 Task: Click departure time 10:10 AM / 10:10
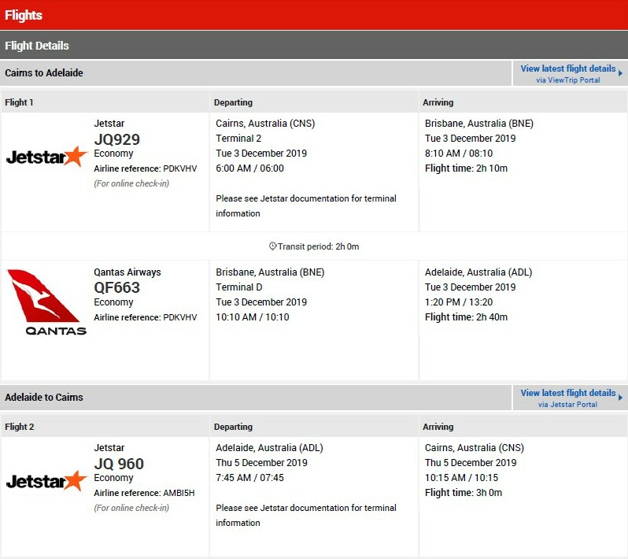[253, 317]
